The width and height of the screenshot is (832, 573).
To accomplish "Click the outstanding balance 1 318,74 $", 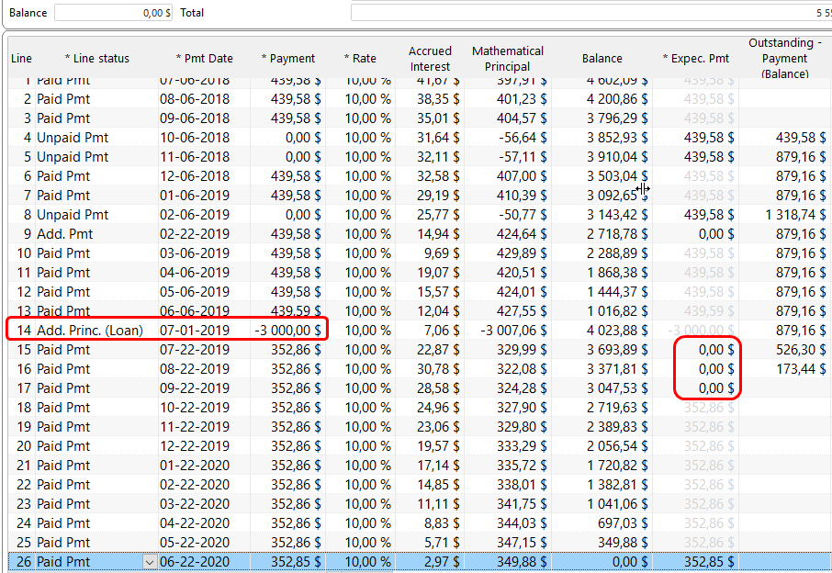I will coord(795,215).
